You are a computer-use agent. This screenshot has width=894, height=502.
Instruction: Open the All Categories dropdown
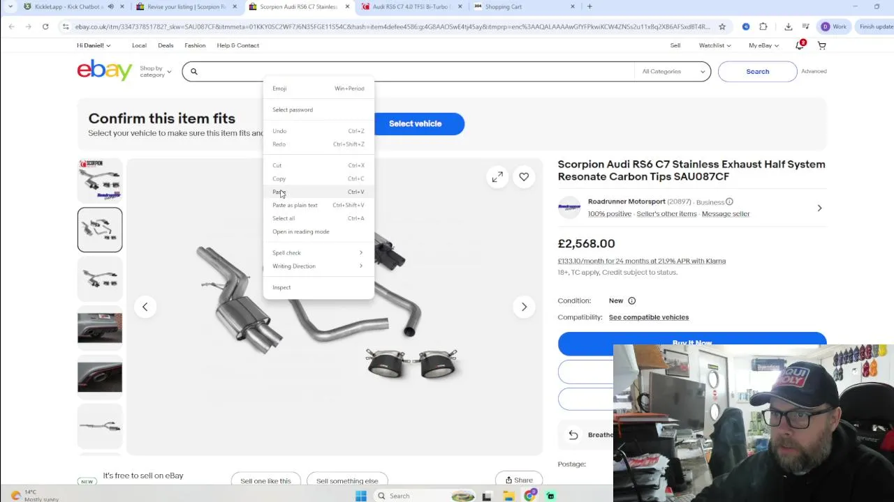click(673, 71)
